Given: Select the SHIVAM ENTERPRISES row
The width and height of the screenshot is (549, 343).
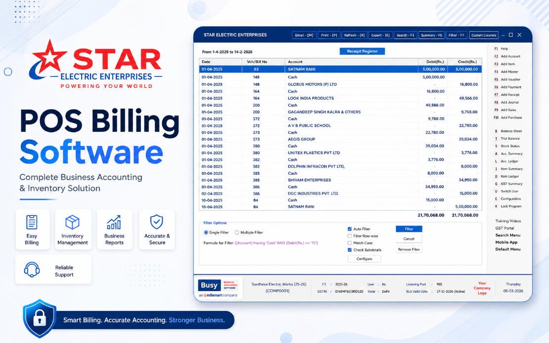Looking at the screenshot, I should pos(340,180).
